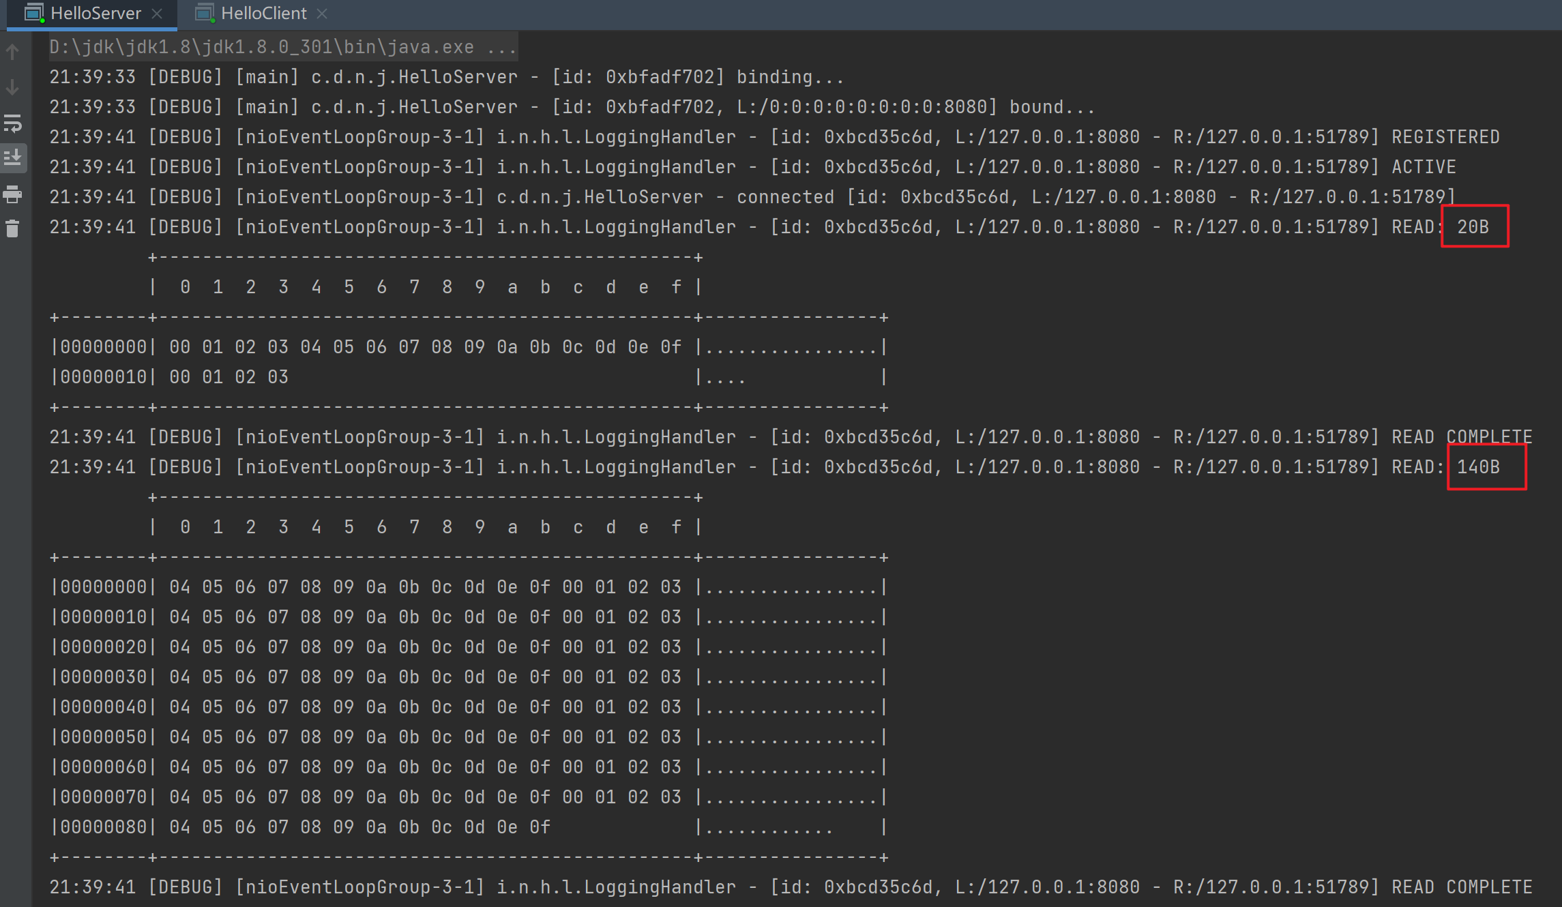
Task: Toggle Scroll to the End button
Action: [13, 158]
